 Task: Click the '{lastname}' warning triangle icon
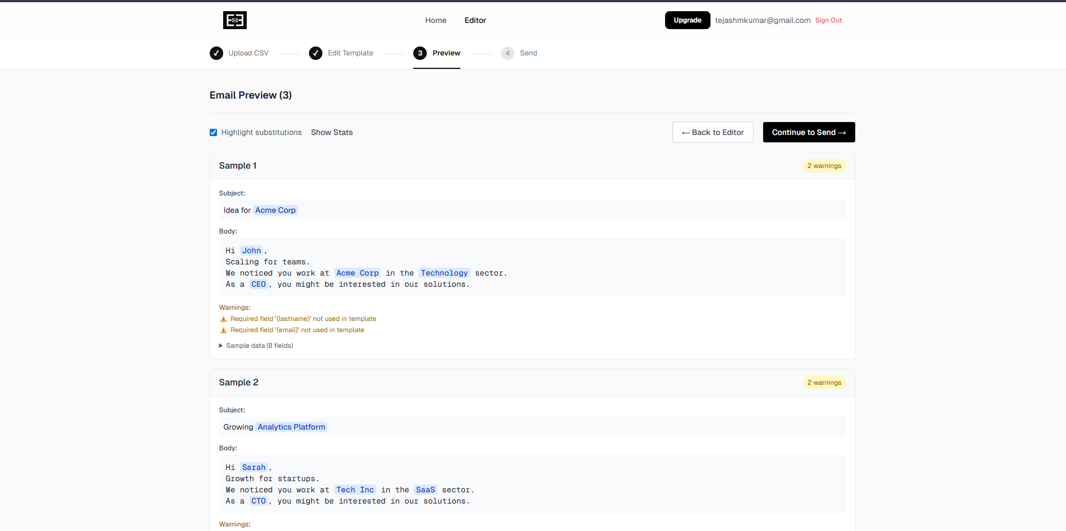[x=223, y=318]
